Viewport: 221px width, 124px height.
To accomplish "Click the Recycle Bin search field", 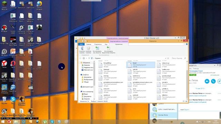I will 178,58.
